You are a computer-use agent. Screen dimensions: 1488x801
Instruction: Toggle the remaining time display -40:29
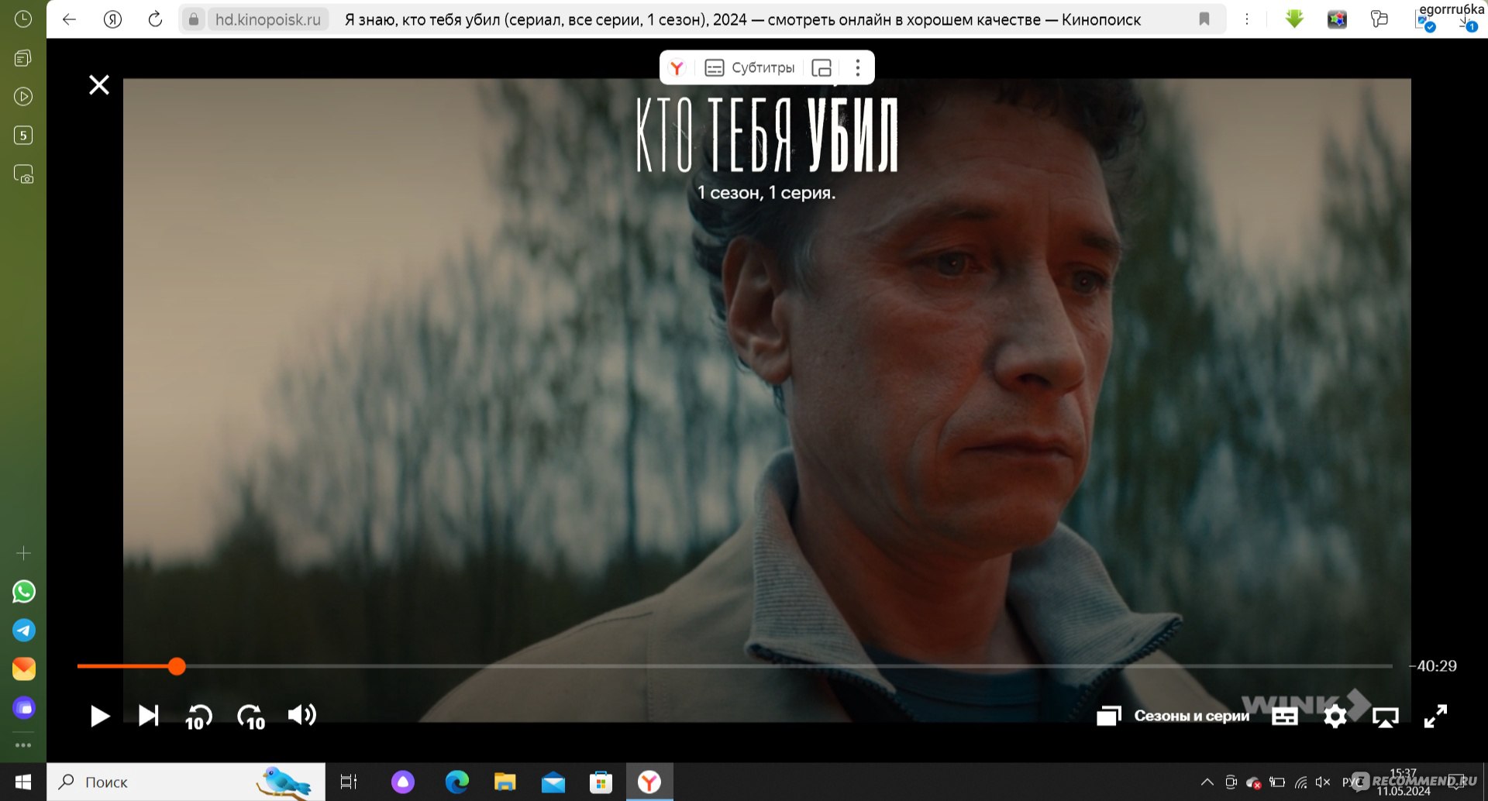tap(1433, 666)
